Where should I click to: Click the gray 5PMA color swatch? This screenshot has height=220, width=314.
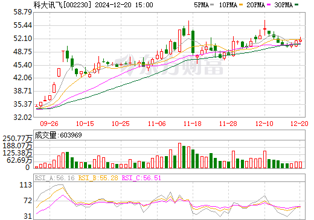(x=212, y=5)
